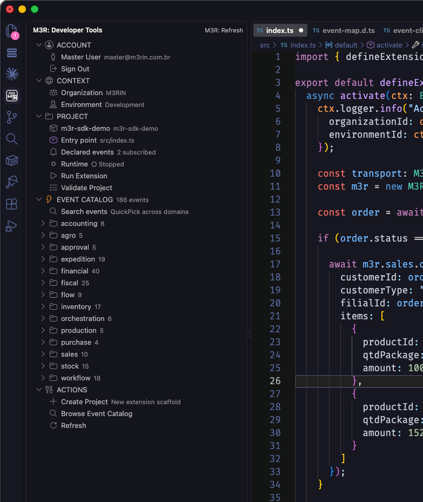Click the orchestration folder row
423x502 pixels.
[138, 319]
